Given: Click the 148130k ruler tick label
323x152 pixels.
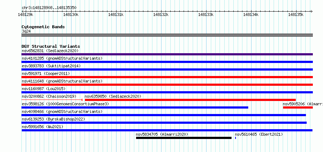Looking at the screenshot, I should pos(71,14).
